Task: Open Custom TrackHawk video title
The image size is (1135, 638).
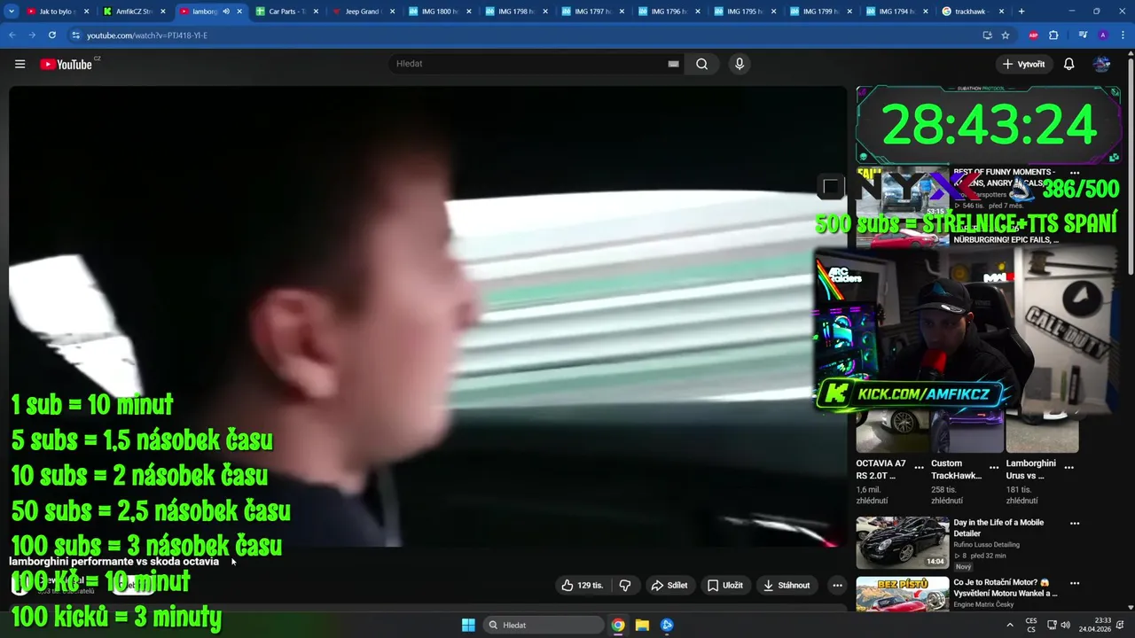Action: coord(956,470)
